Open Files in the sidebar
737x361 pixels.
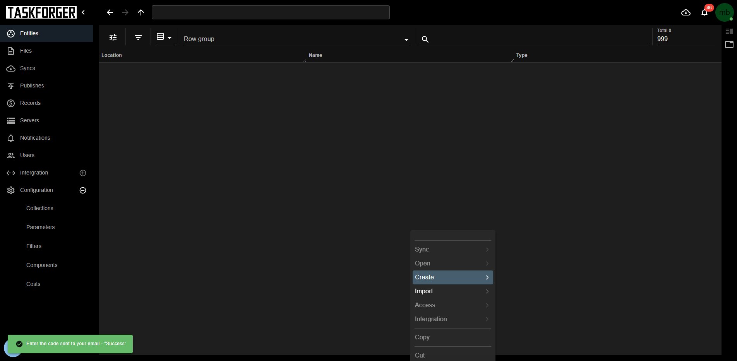(x=46, y=51)
